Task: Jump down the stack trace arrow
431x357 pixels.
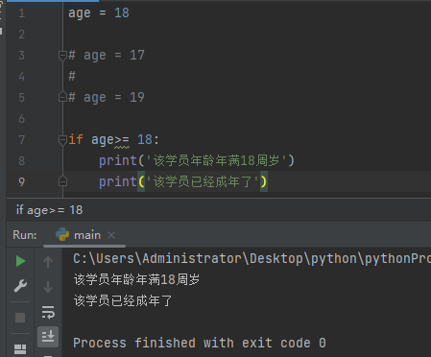Action: [48, 287]
